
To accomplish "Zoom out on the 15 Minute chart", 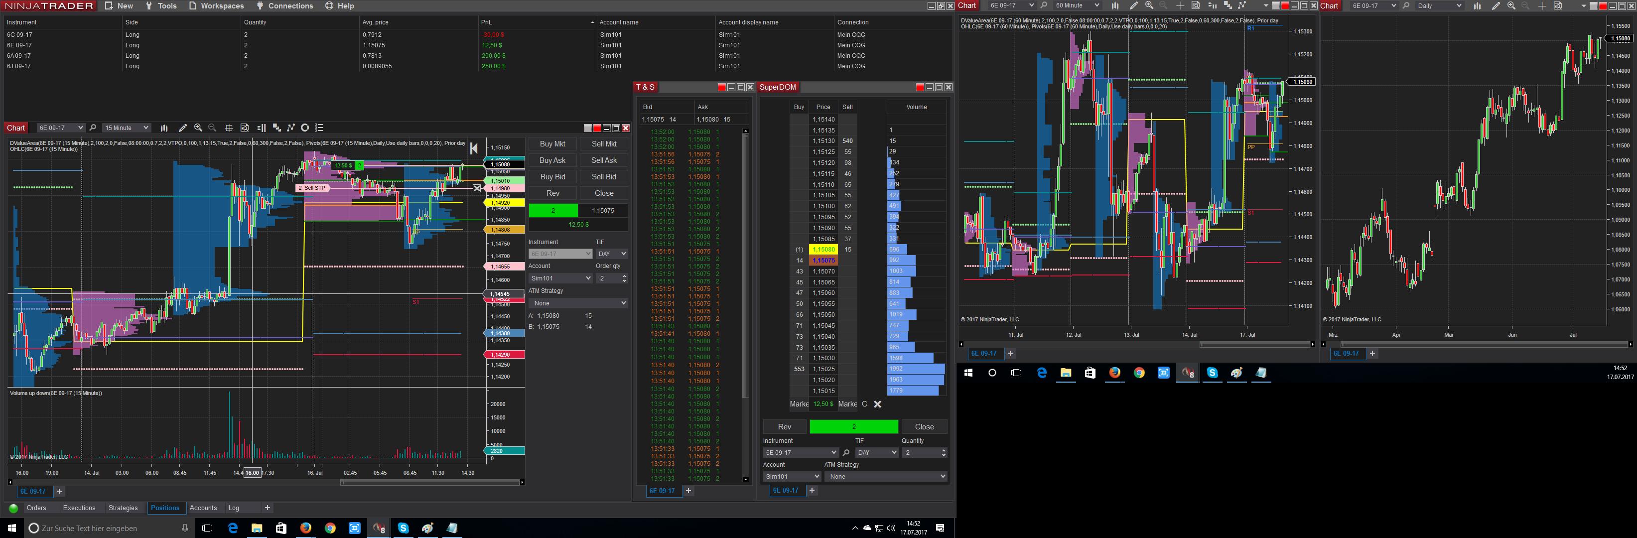I will click(212, 128).
